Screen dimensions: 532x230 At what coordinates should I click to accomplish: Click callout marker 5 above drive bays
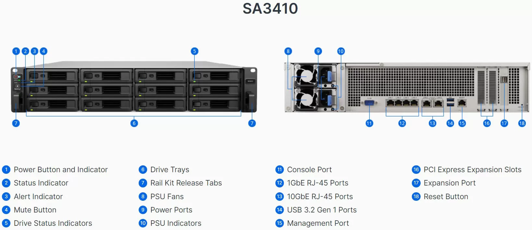[x=195, y=51]
